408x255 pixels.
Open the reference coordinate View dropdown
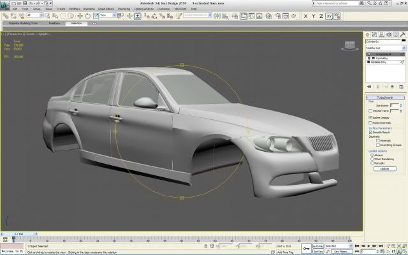coord(108,15)
